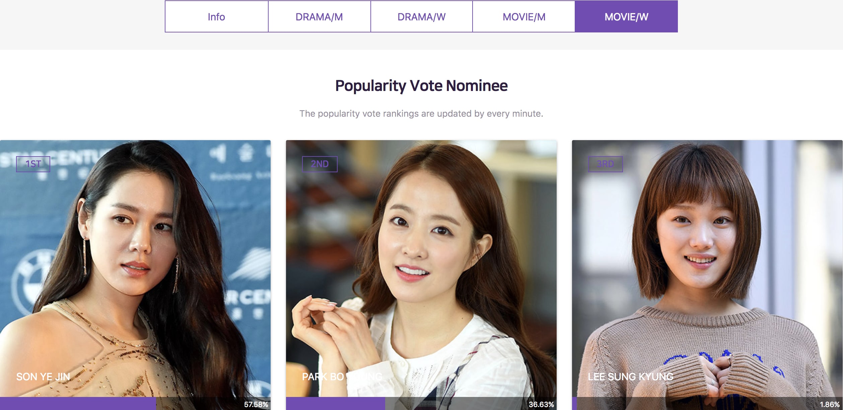The height and width of the screenshot is (410, 843).
Task: Click the LEE SUNG KYUNG name label
Action: [x=630, y=377]
